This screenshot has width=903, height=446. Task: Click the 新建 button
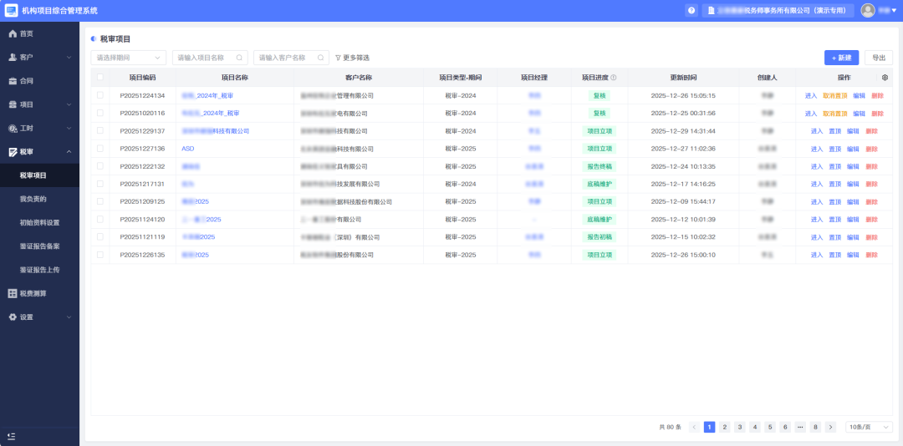coord(841,58)
